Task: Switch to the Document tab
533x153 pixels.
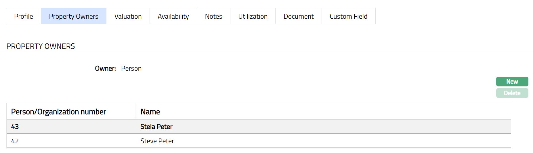Action: click(x=299, y=16)
